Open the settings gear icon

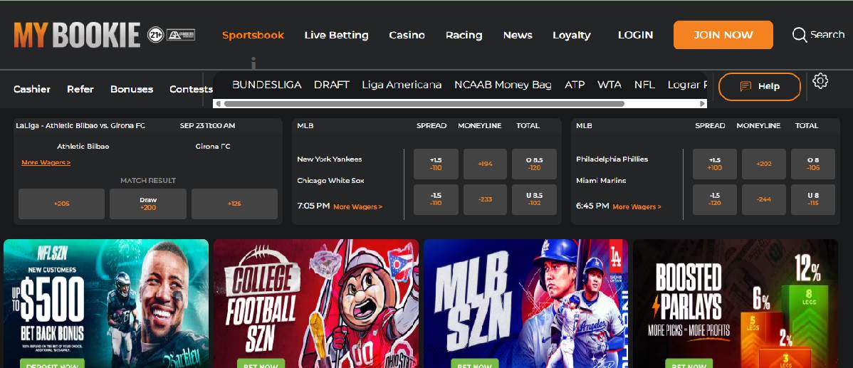tap(820, 81)
